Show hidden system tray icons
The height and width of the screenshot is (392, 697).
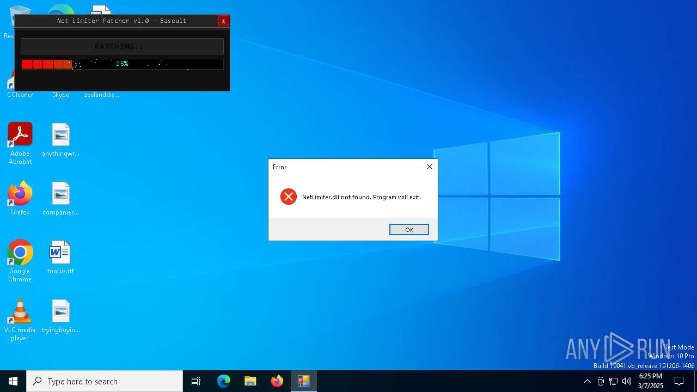coord(588,381)
